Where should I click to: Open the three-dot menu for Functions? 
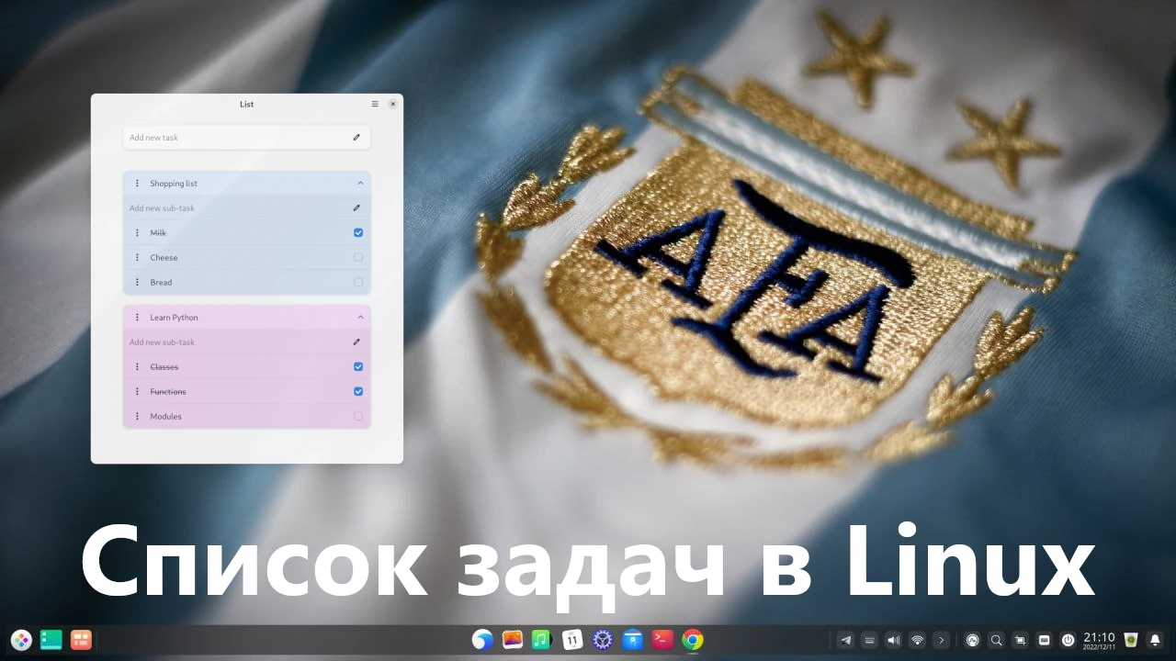pyautogui.click(x=137, y=391)
